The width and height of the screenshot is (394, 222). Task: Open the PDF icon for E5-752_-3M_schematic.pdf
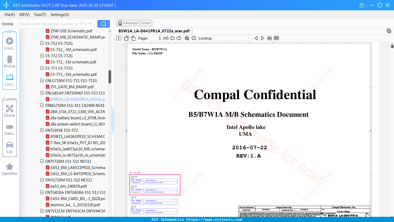coord(48,49)
